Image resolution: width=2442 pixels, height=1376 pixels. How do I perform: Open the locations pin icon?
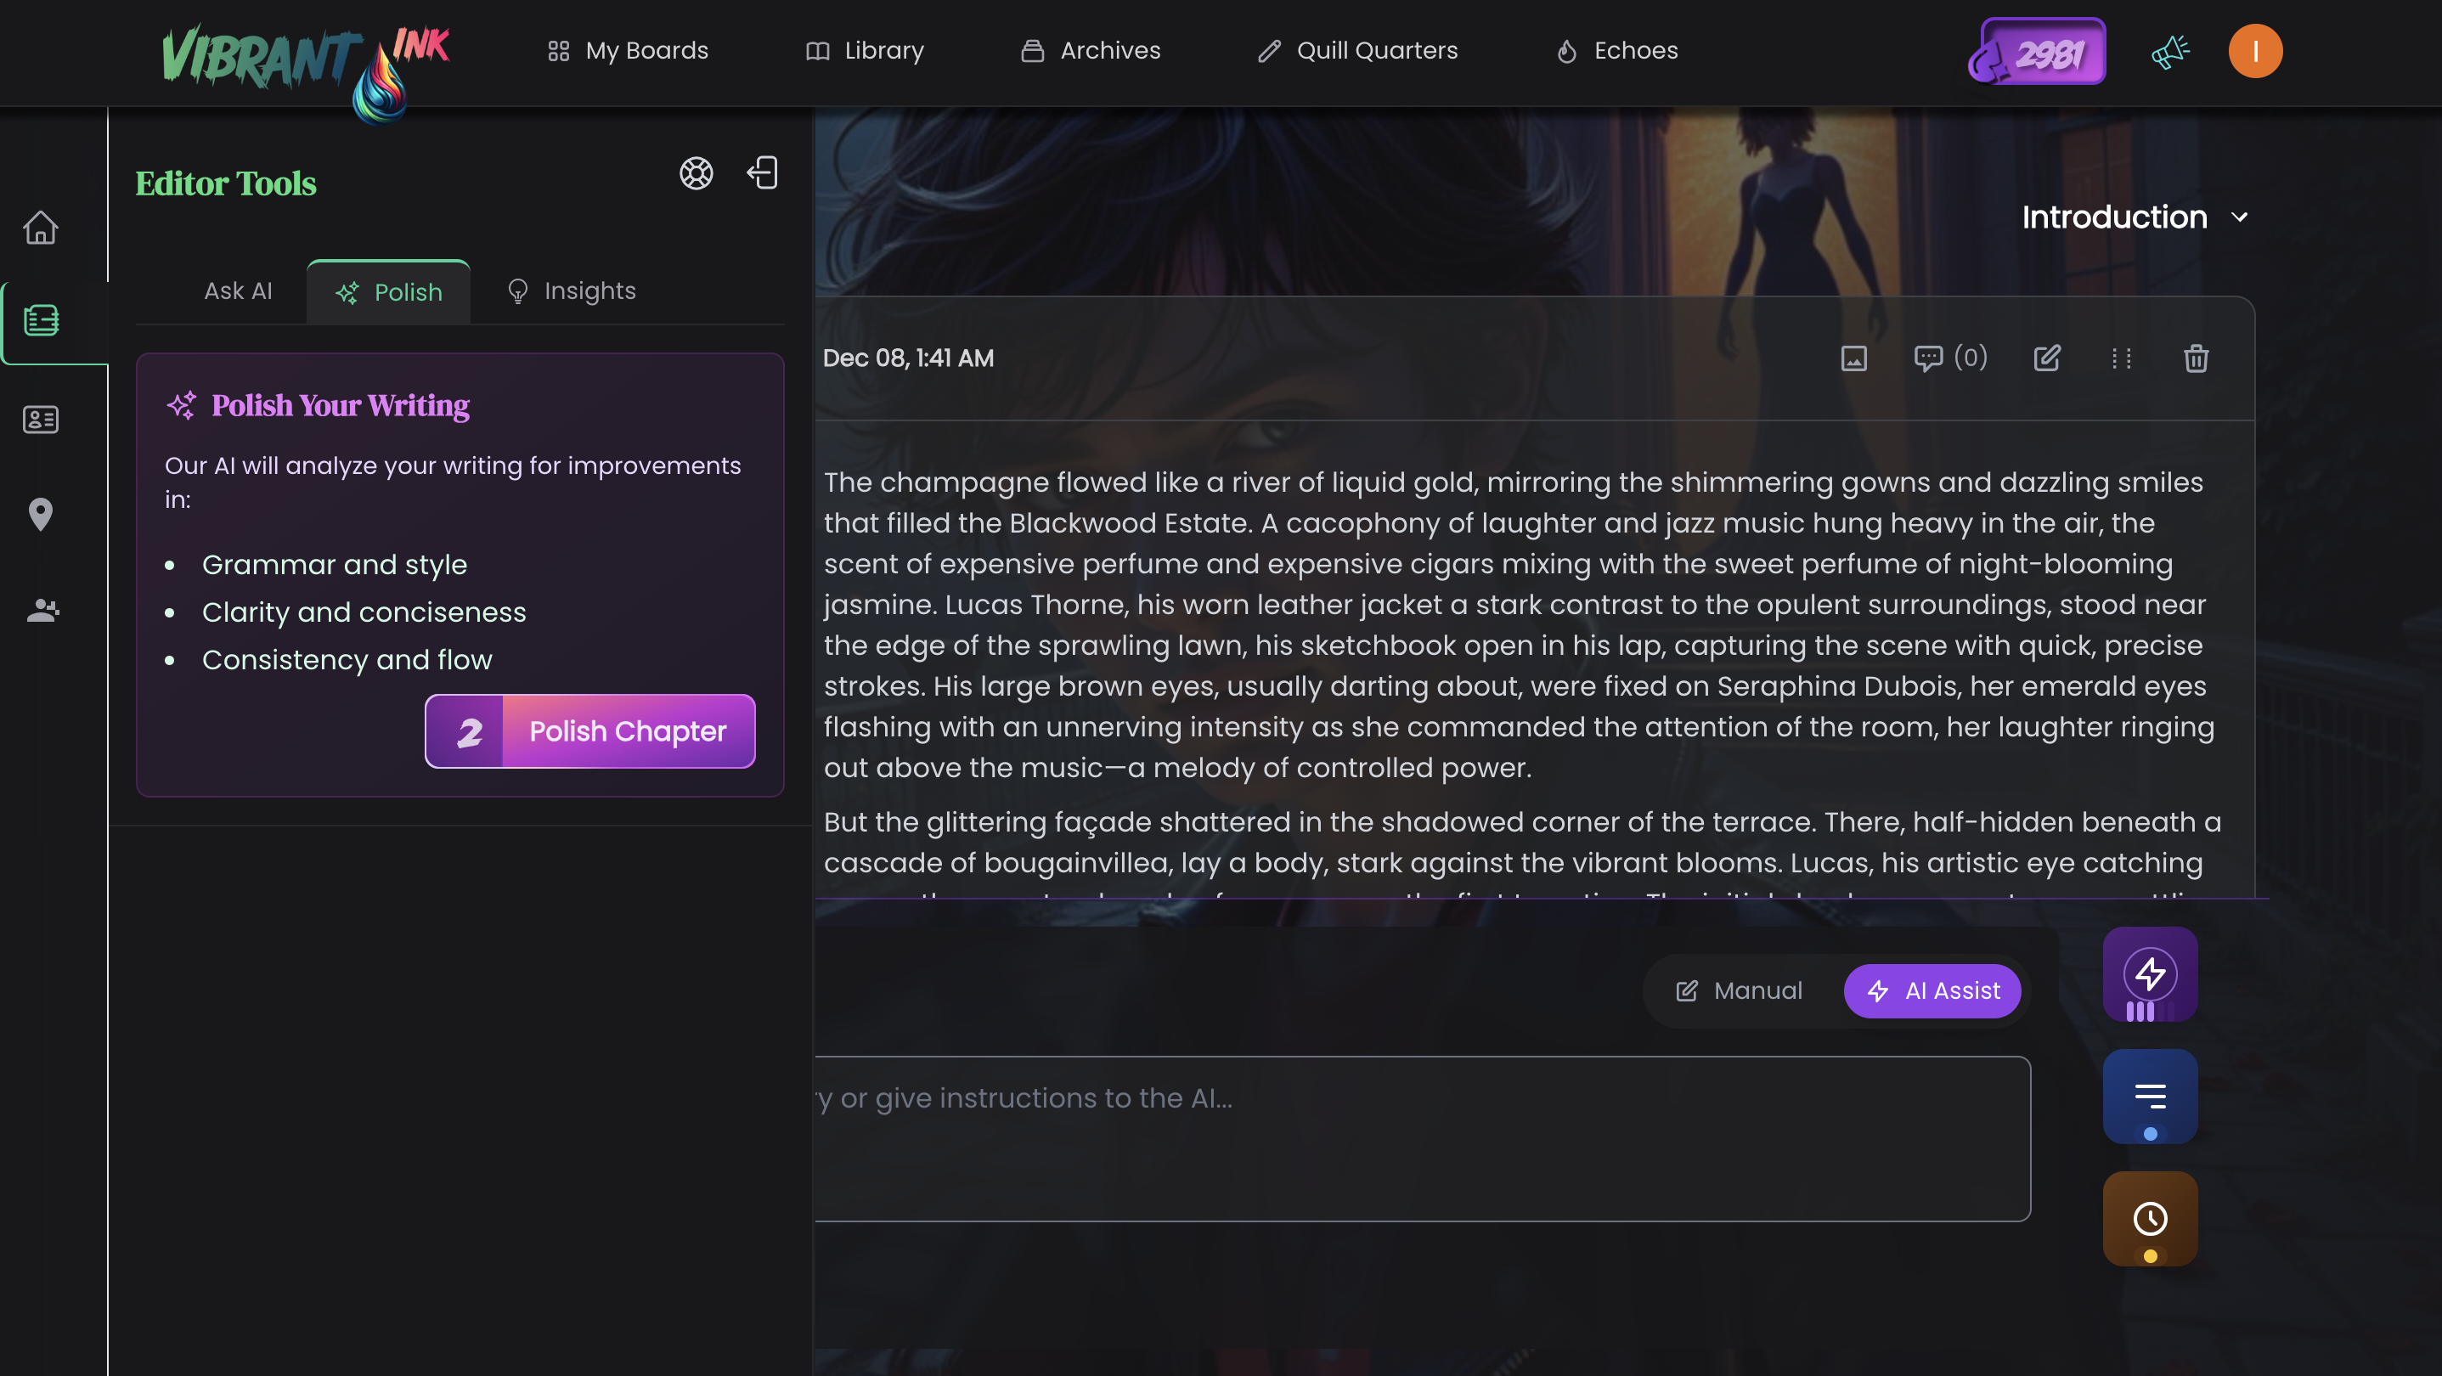pyautogui.click(x=41, y=515)
